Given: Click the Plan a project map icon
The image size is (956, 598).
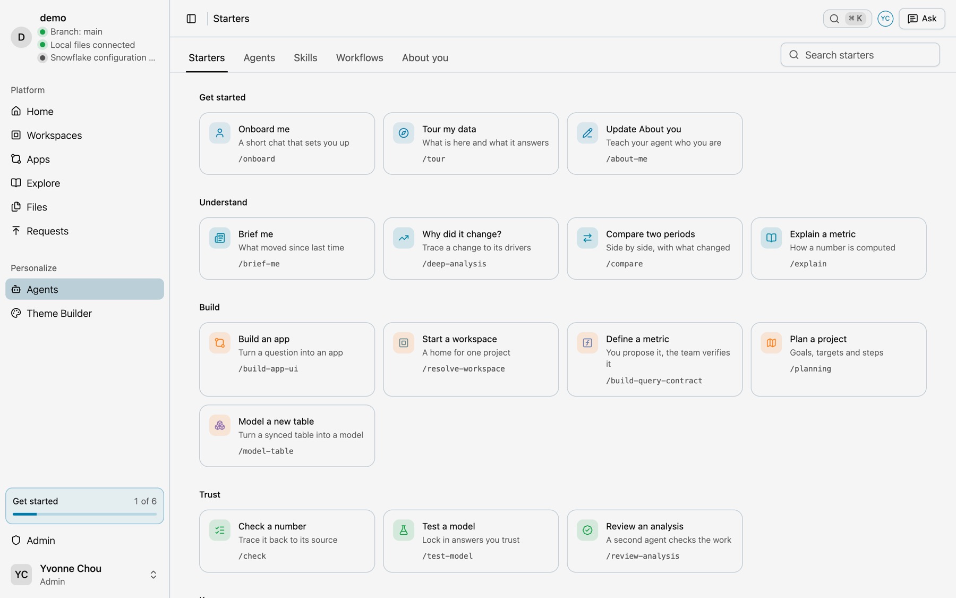Looking at the screenshot, I should (771, 343).
